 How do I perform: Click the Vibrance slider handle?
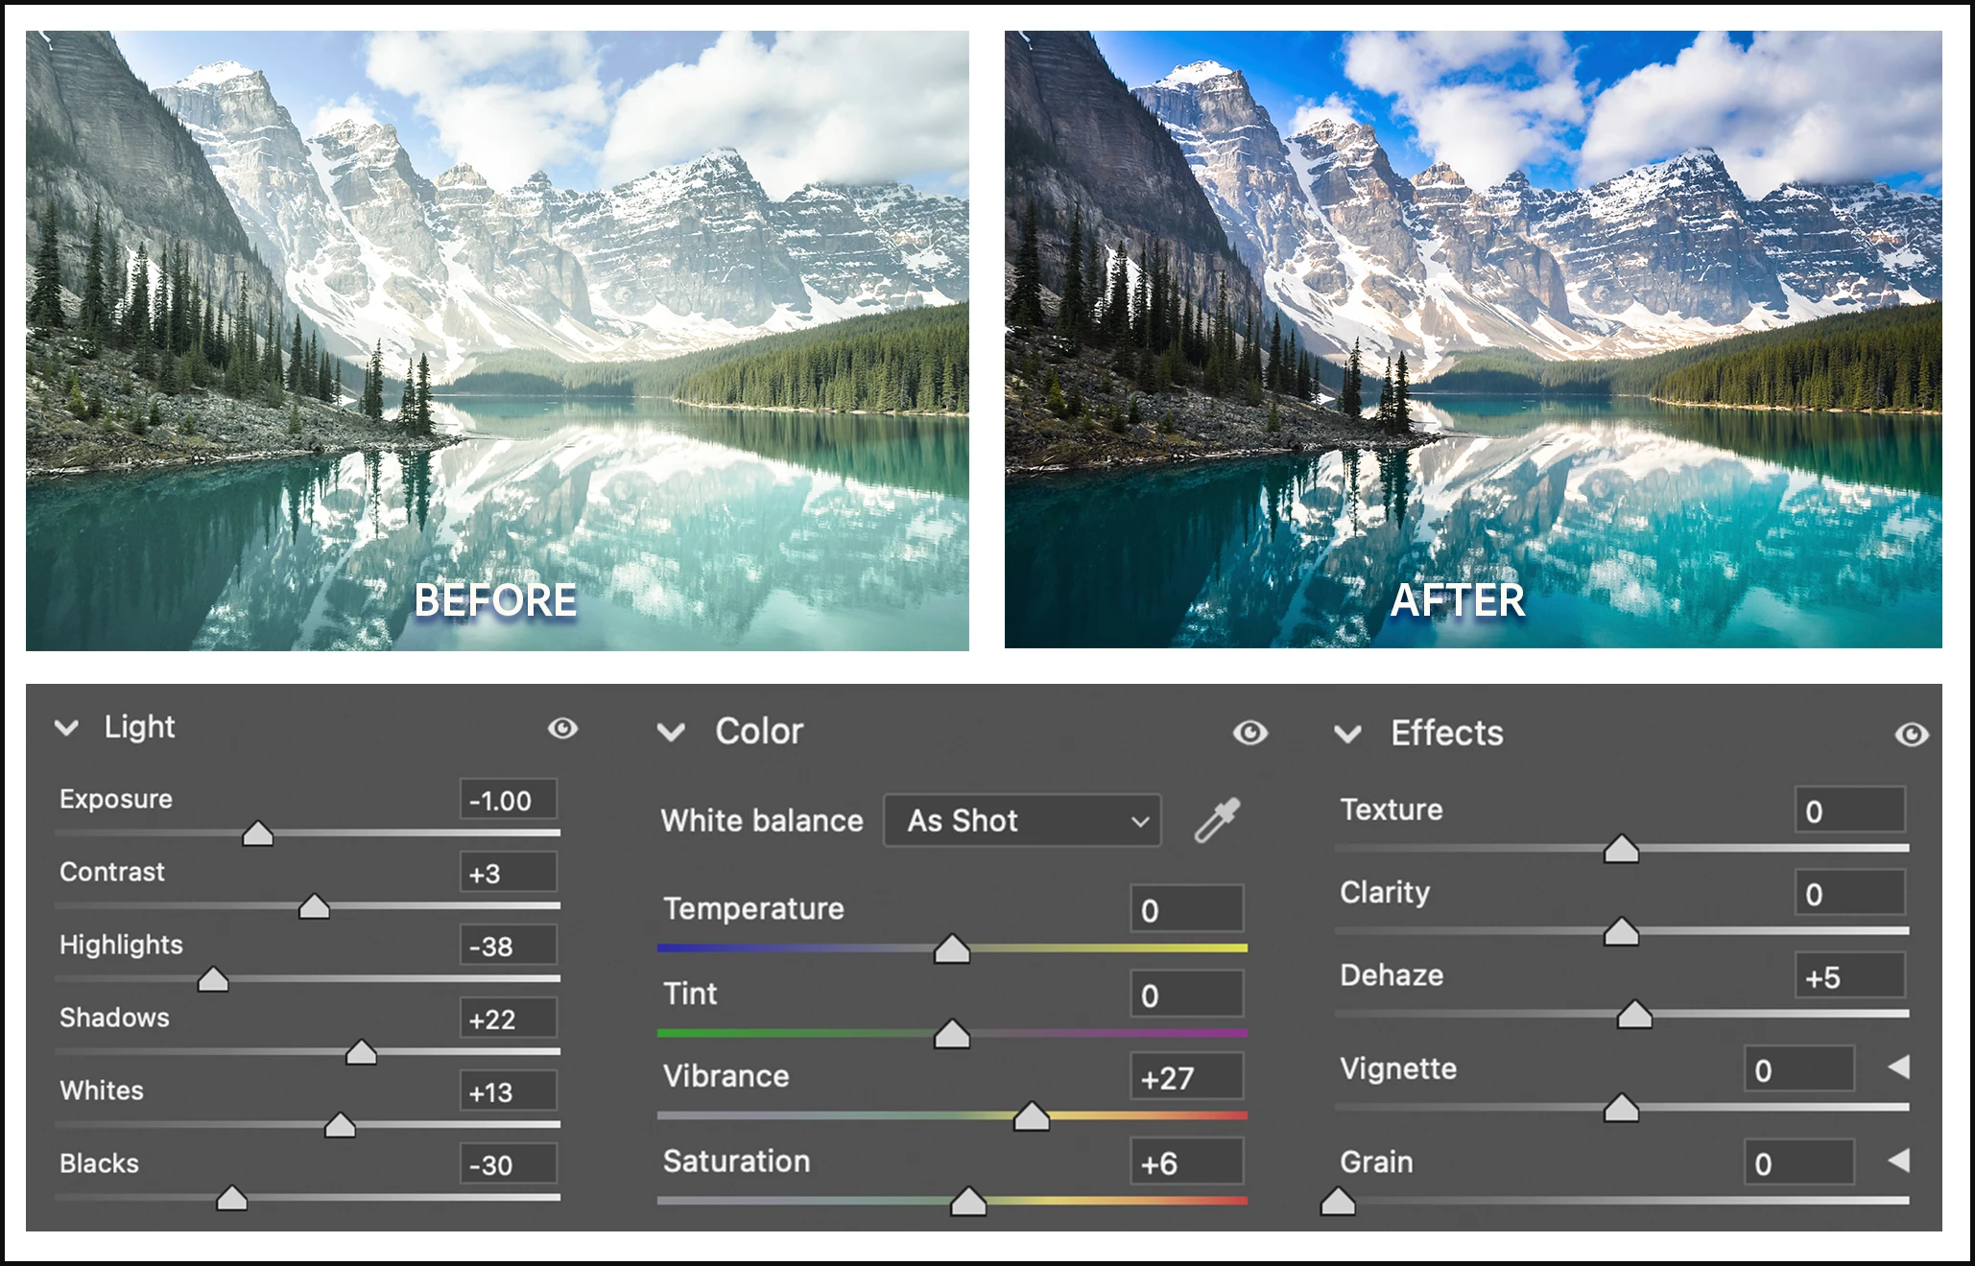tap(1032, 1117)
